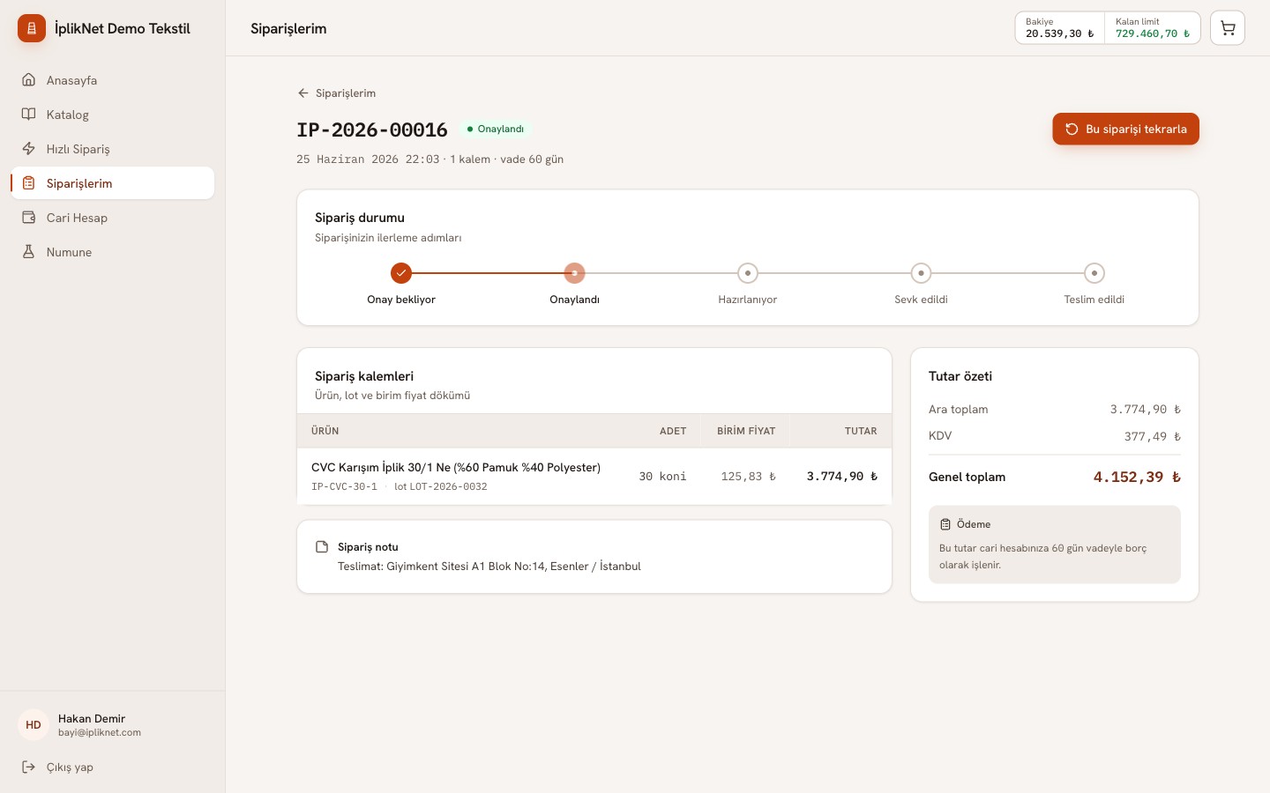Image resolution: width=1270 pixels, height=793 pixels.
Task: Click the İplikNet logo icon
Action: 32,28
